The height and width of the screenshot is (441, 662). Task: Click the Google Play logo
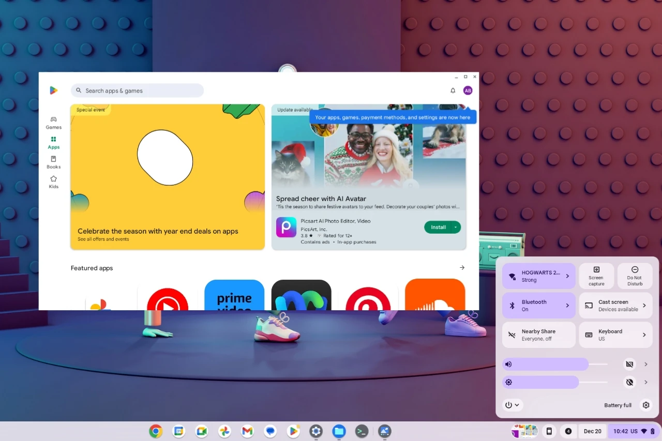click(53, 90)
